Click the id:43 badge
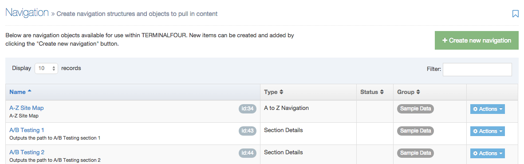 click(x=247, y=131)
